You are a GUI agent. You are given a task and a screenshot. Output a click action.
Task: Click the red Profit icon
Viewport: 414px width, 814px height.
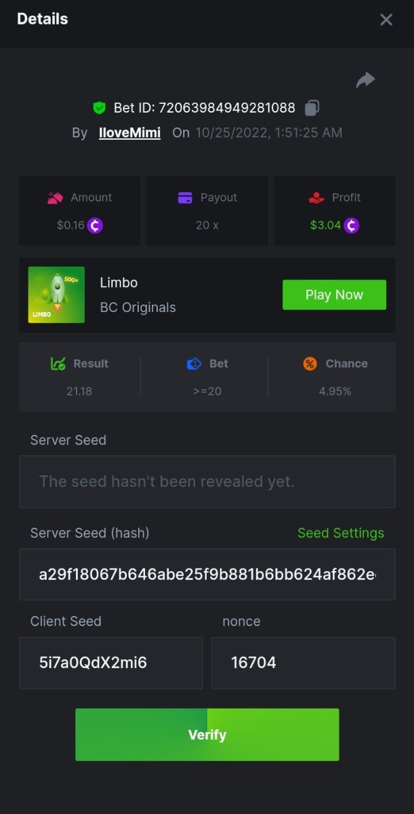(x=316, y=197)
